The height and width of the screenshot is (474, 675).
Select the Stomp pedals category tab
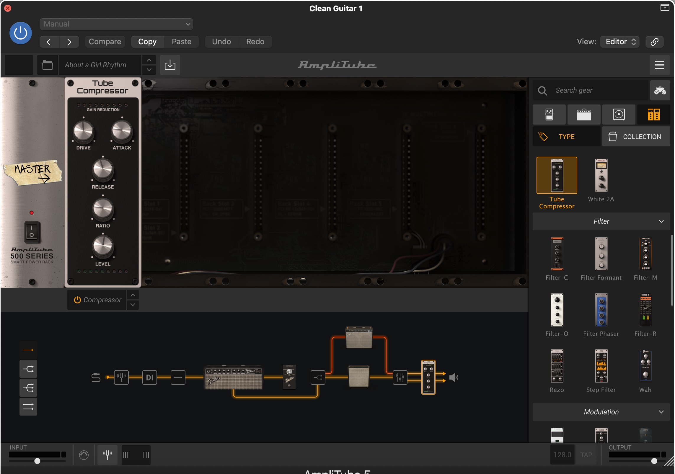click(549, 115)
